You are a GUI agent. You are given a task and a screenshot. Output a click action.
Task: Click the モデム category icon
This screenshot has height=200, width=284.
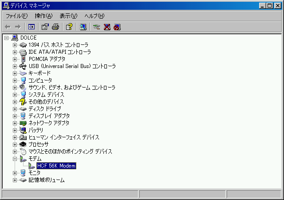[x=23, y=159]
